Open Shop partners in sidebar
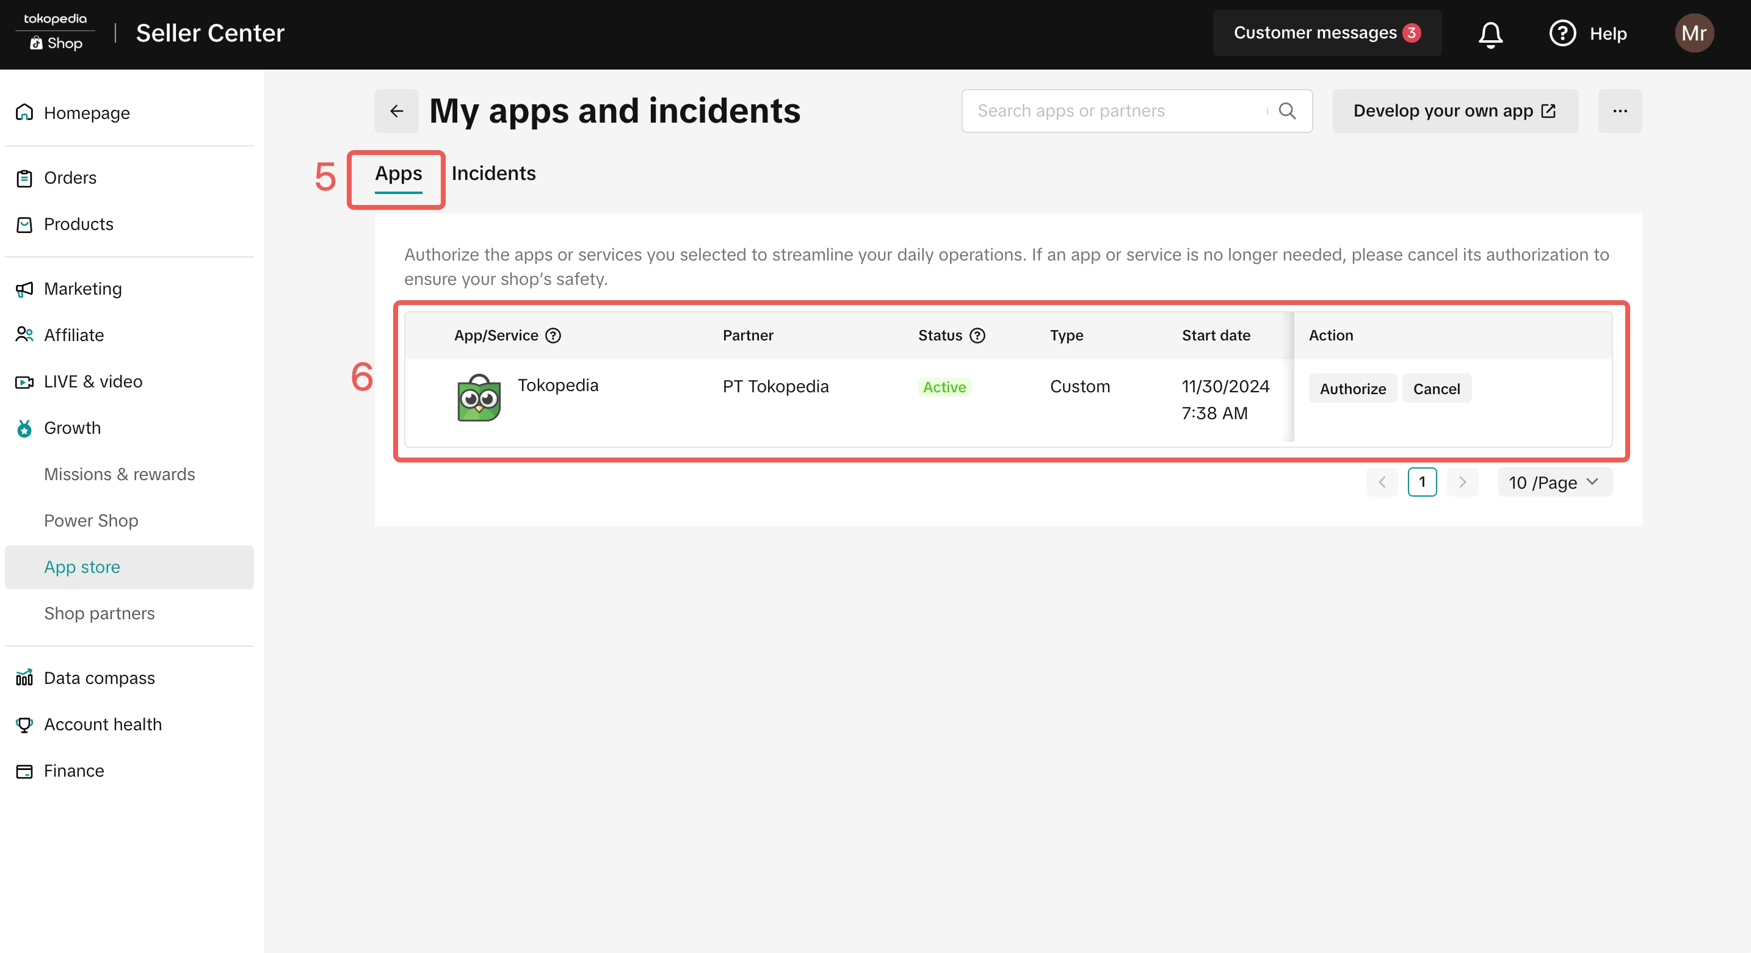The height and width of the screenshot is (953, 1751). pos(100,613)
